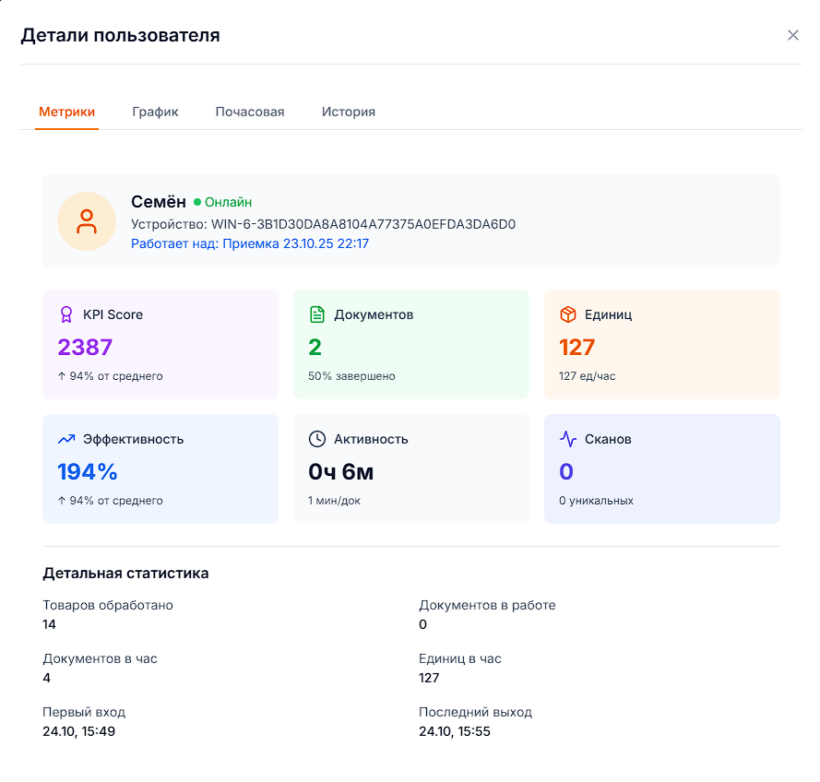Viewport: 820px width, 782px height.
Task: Click the KPI Score ribbon icon
Action: tap(65, 314)
